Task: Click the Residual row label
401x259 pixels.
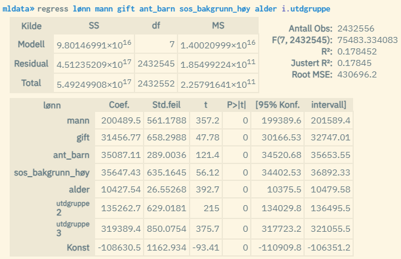Action: coord(31,64)
